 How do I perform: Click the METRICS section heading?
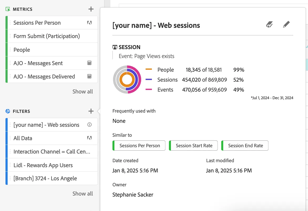(x=23, y=9)
